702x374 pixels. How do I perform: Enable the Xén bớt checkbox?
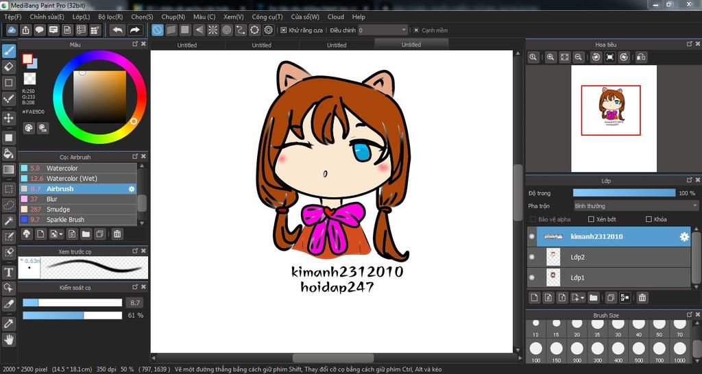click(x=591, y=219)
